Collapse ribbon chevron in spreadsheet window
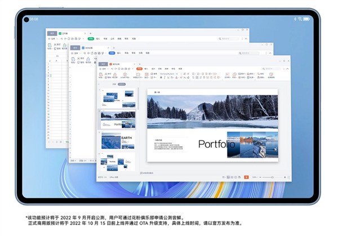The image size is (338, 236). (x=246, y=39)
